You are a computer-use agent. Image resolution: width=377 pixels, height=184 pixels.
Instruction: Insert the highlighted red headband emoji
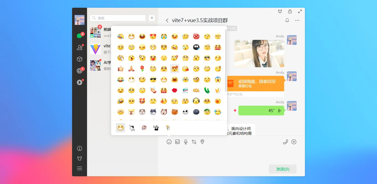coord(175,69)
